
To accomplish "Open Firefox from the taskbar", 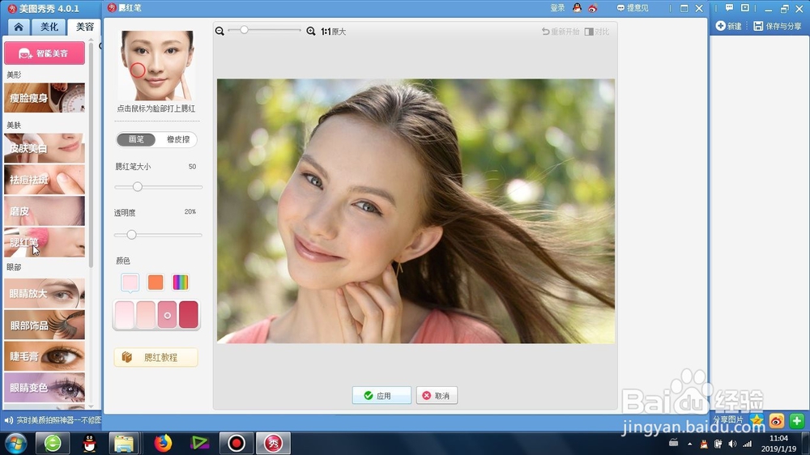I will pyautogui.click(x=164, y=443).
